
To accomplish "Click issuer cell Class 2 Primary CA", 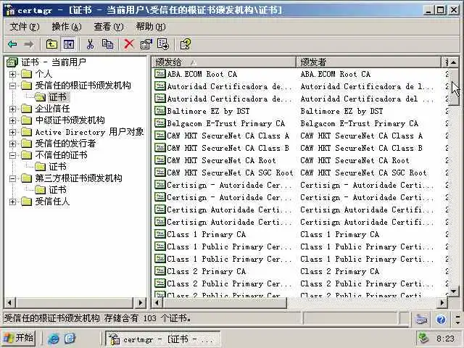I will 340,271.
